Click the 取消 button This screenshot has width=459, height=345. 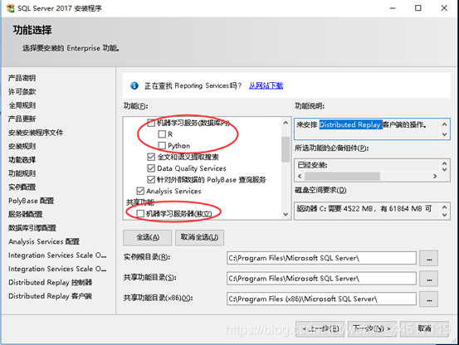424,329
